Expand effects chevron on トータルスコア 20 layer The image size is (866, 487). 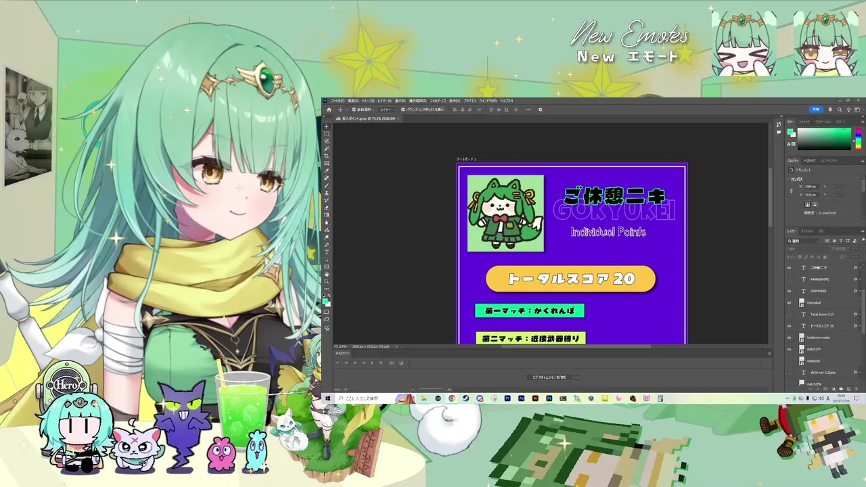click(x=860, y=326)
